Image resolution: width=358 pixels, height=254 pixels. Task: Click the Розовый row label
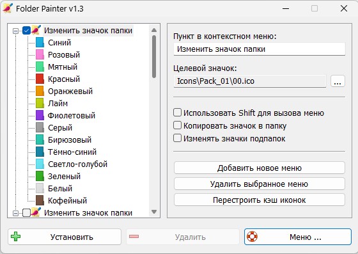(x=64, y=55)
